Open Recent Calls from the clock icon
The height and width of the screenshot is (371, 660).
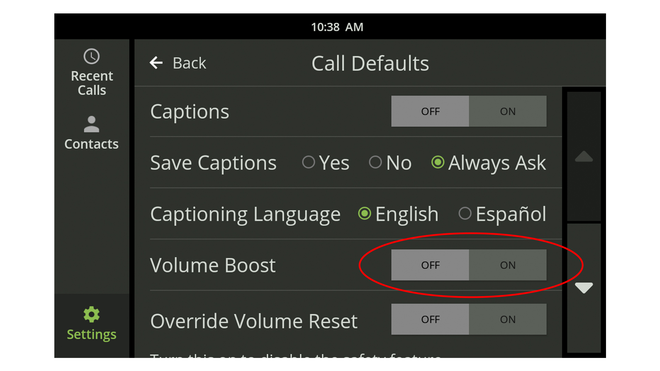tap(91, 56)
